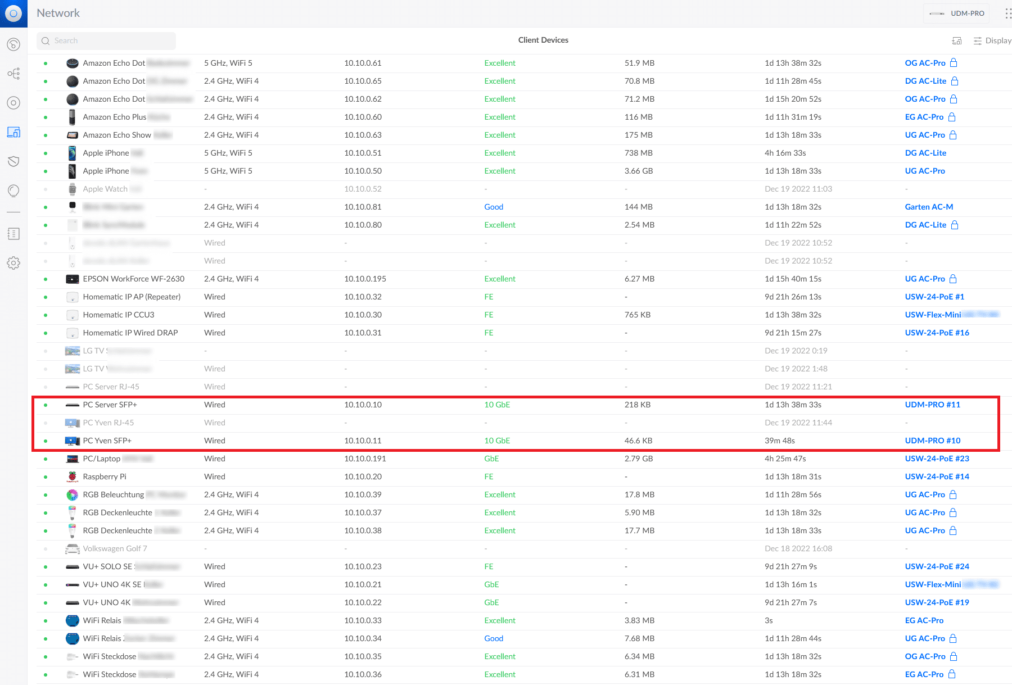Click the 10 GbE status in PC Yven SFP+ row

tap(497, 441)
